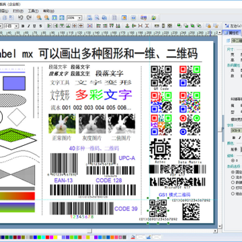Click the italic button in properties panel
Screen dimensions: 242x242
[x=239, y=138]
